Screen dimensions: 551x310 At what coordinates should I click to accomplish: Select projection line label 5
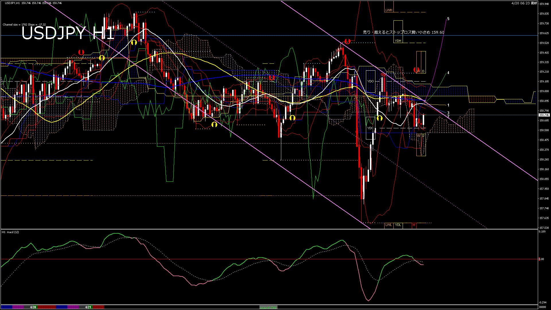click(448, 19)
